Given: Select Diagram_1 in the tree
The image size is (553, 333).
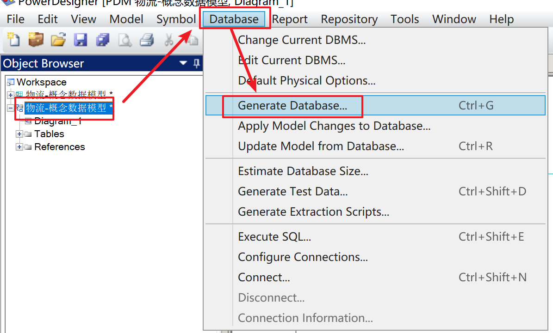Looking at the screenshot, I should point(58,121).
